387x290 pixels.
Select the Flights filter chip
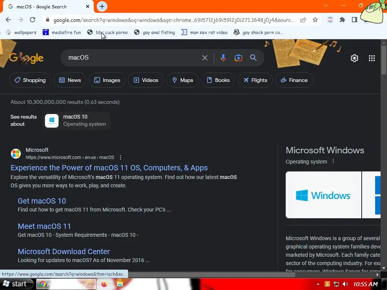coord(255,80)
